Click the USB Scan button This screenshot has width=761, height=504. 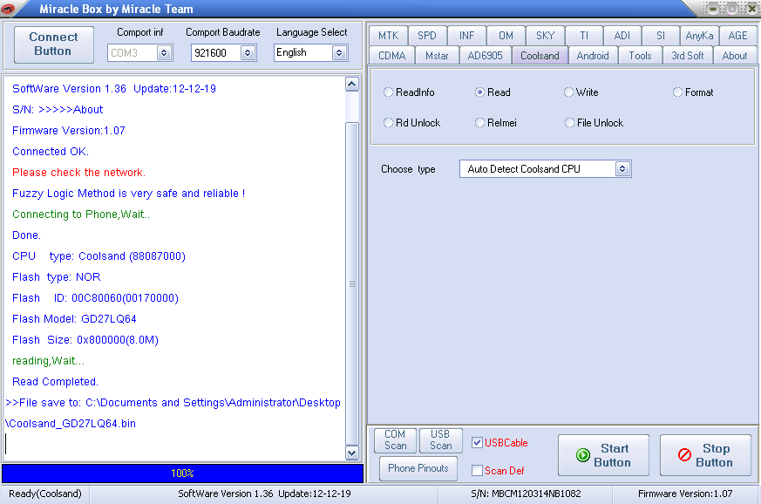pos(441,439)
